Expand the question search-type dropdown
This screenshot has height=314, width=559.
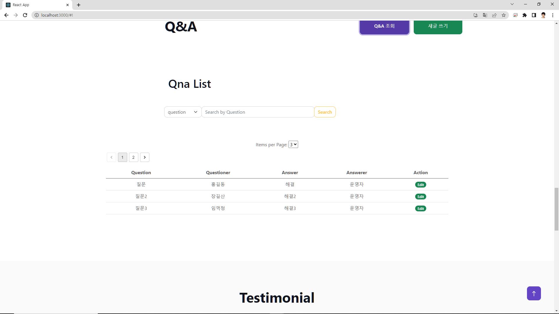tap(183, 112)
